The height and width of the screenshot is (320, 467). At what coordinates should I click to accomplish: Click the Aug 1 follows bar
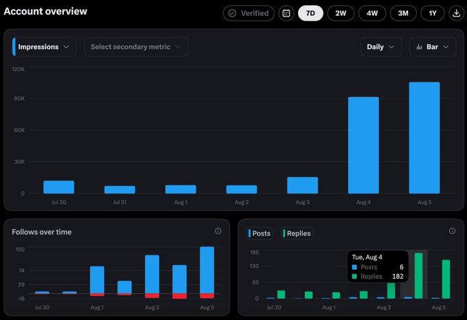pyautogui.click(x=97, y=279)
